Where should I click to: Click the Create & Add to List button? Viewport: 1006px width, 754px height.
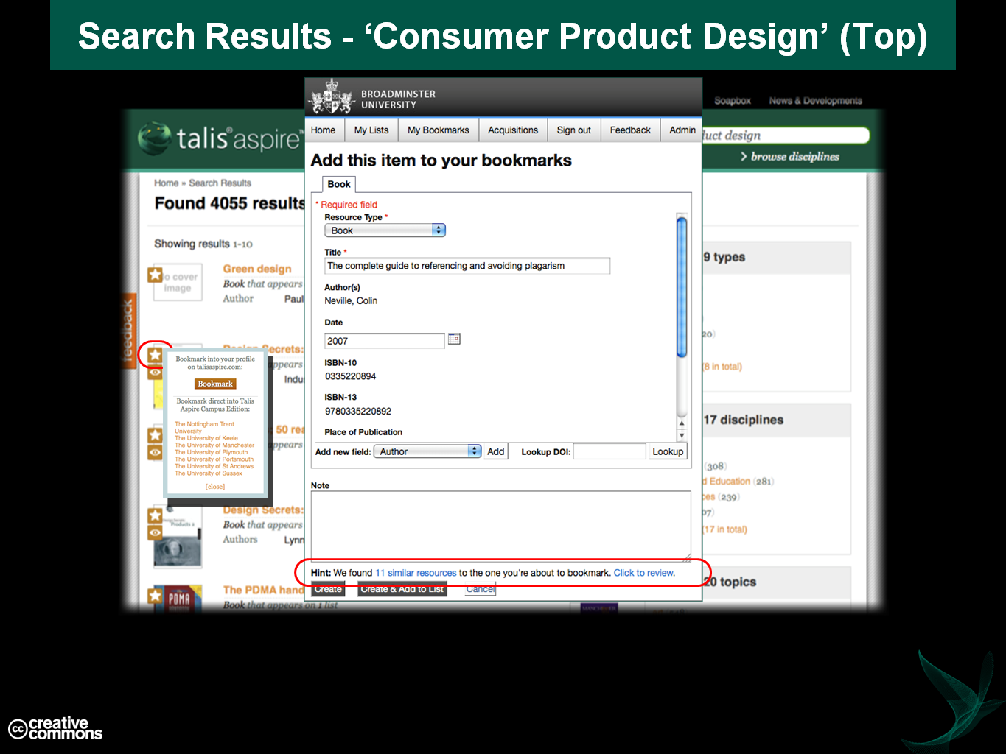[x=402, y=589]
